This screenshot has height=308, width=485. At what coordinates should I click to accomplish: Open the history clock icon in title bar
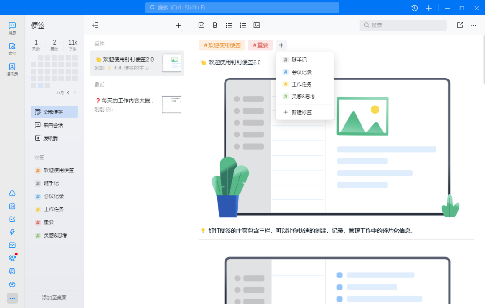coord(414,8)
